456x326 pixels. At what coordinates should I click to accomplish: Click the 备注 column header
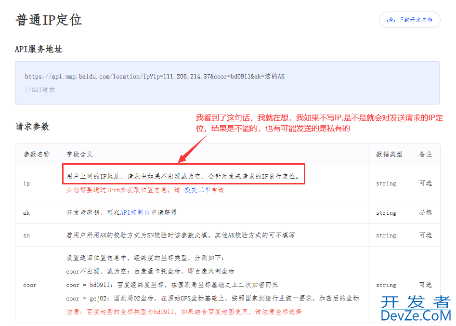426,154
